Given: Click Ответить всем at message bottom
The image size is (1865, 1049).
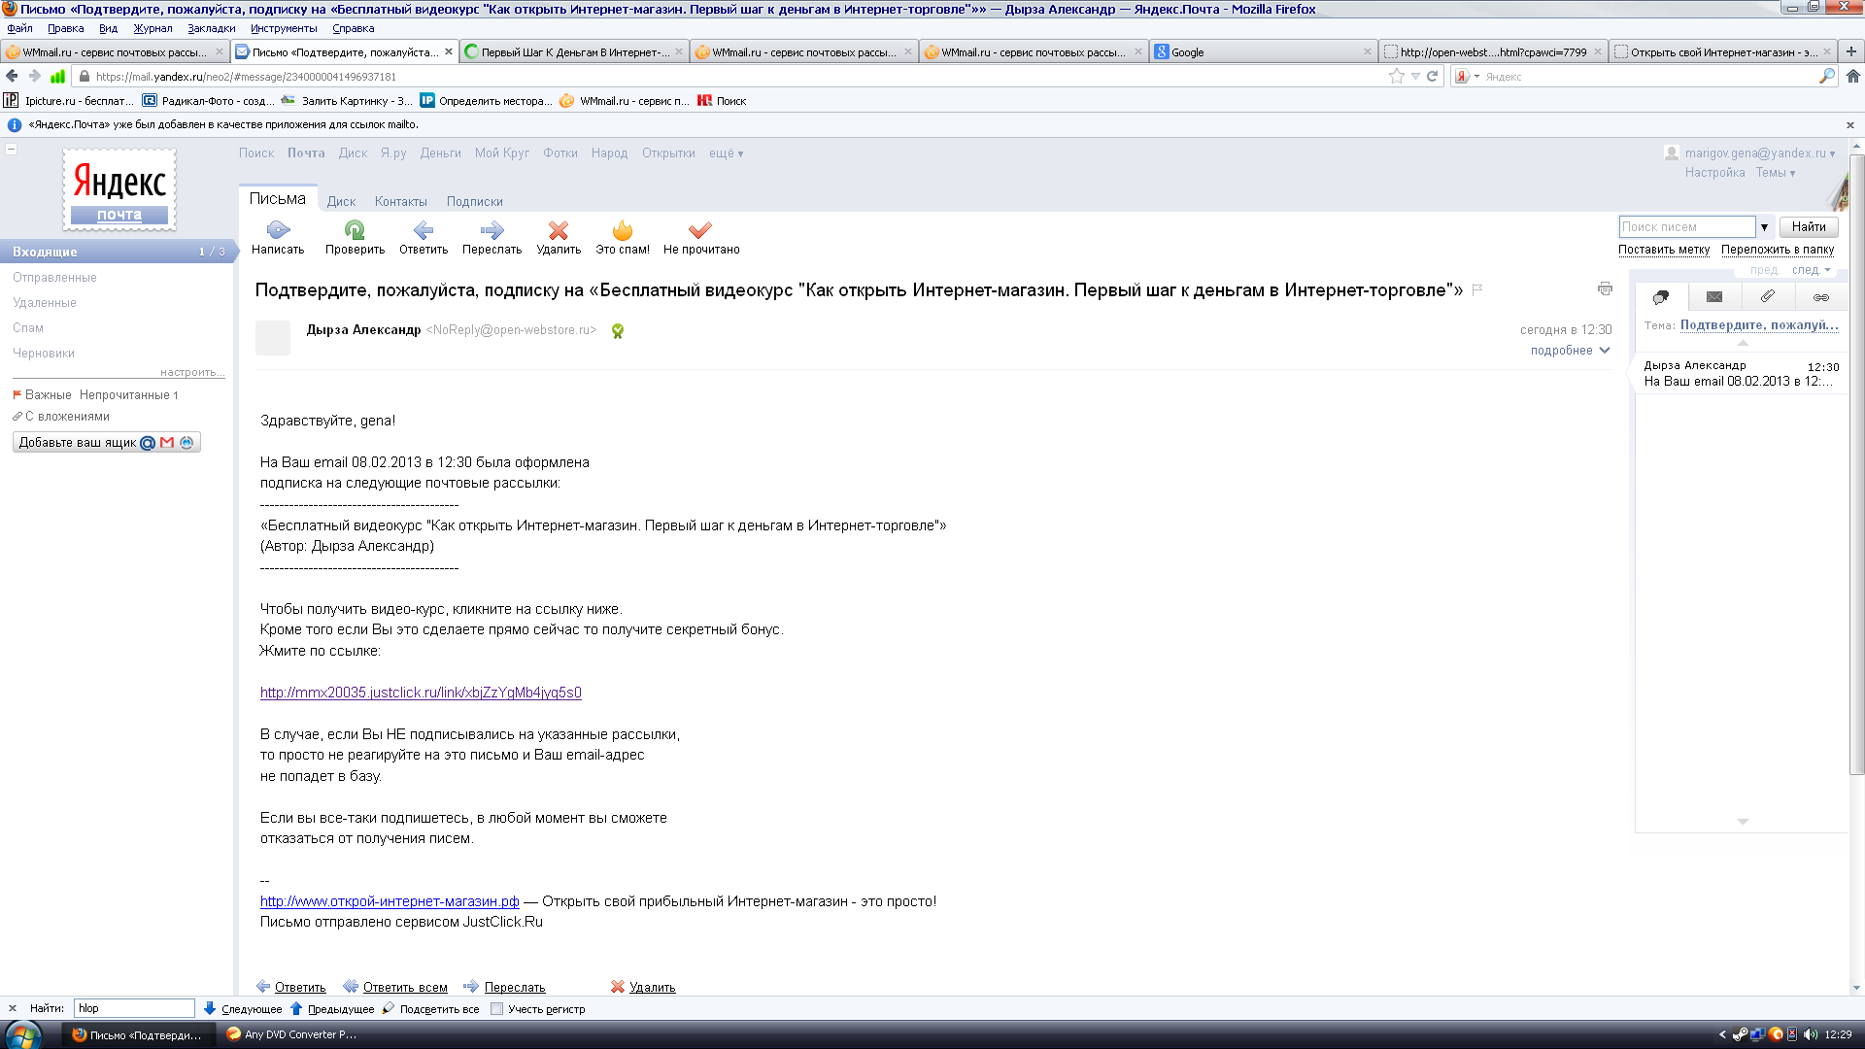Looking at the screenshot, I should pyautogui.click(x=405, y=988).
